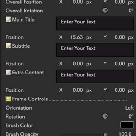The width and height of the screenshot is (136, 136).
Task: Click the Overall Rotation degree value
Action: pos(131,11)
